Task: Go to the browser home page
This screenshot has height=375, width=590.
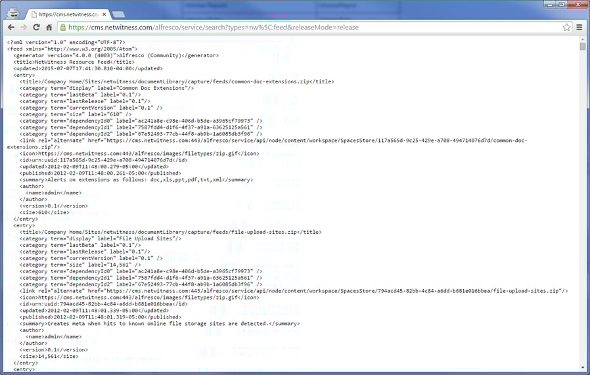Action: click(49, 28)
